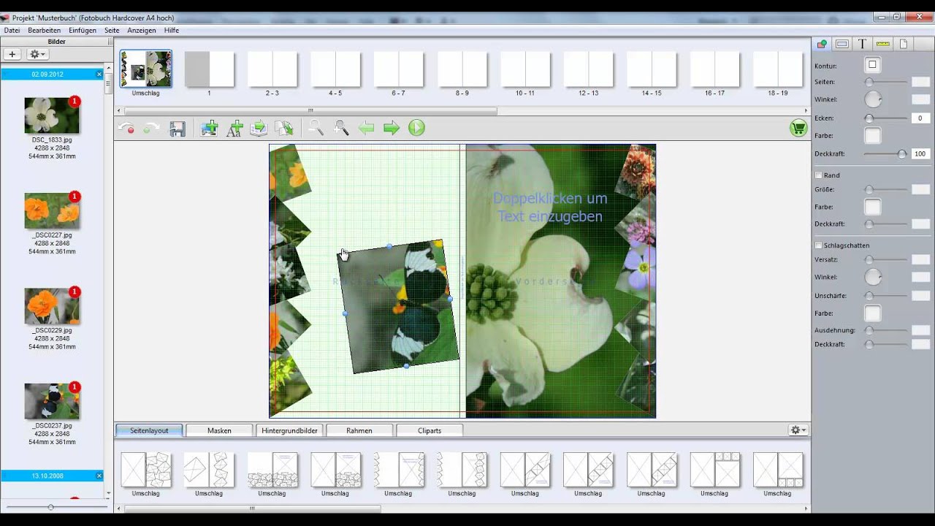935x526 pixels.
Task: Switch to the Seitenlayout tab
Action: click(x=149, y=430)
